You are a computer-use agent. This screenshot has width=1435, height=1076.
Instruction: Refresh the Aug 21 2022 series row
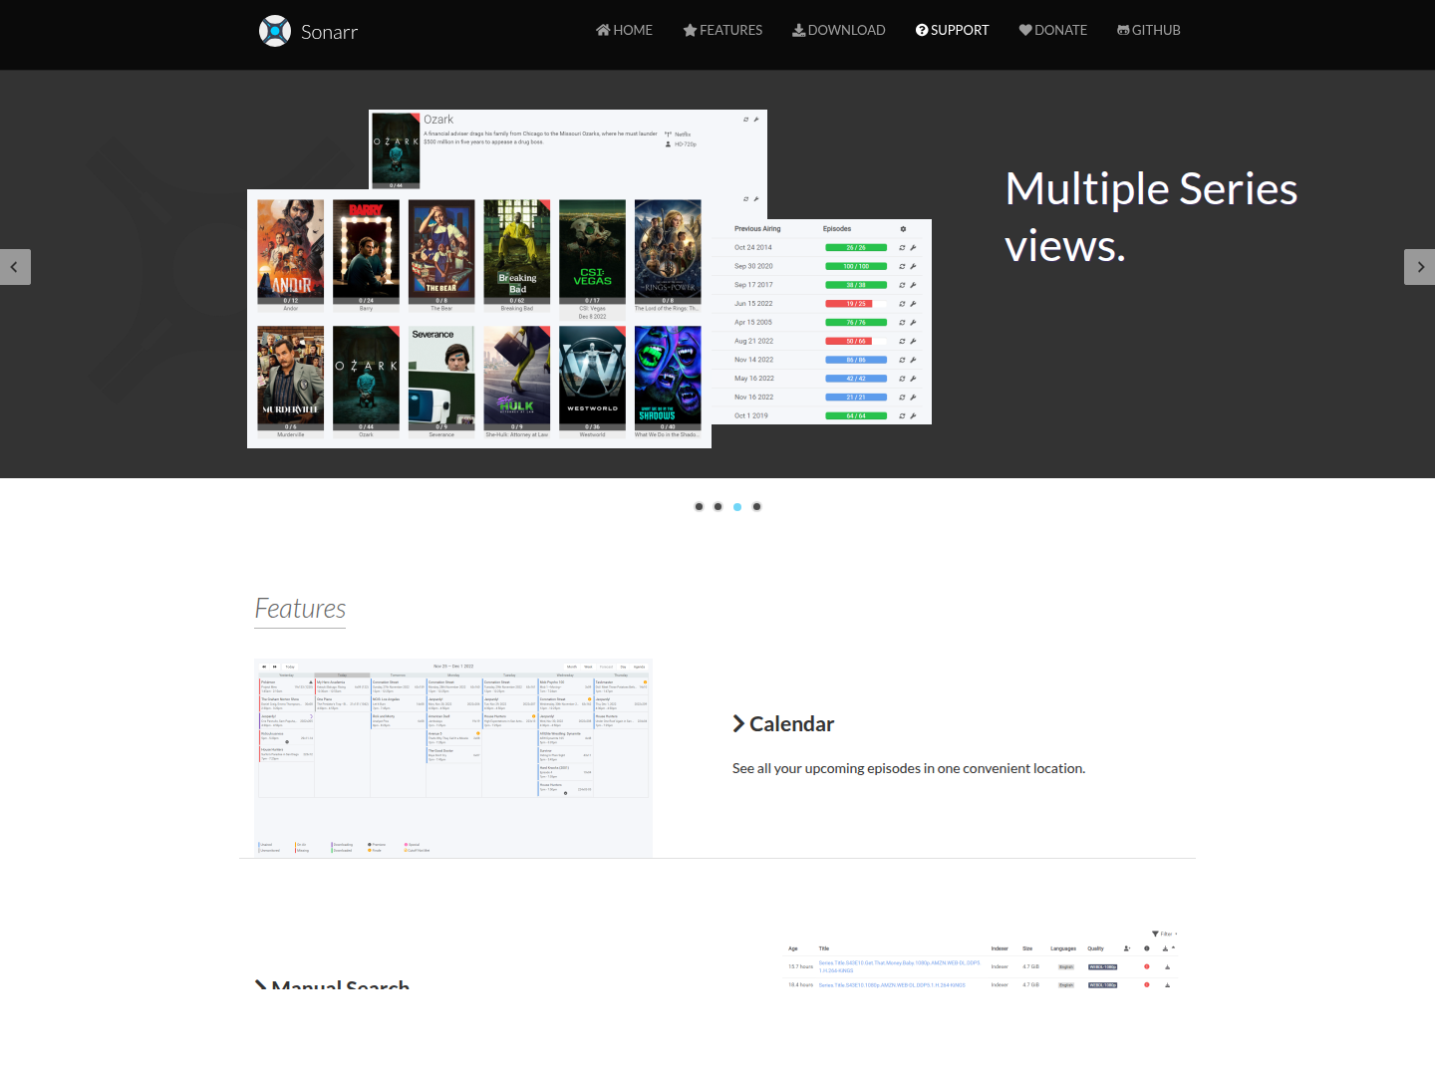point(903,341)
